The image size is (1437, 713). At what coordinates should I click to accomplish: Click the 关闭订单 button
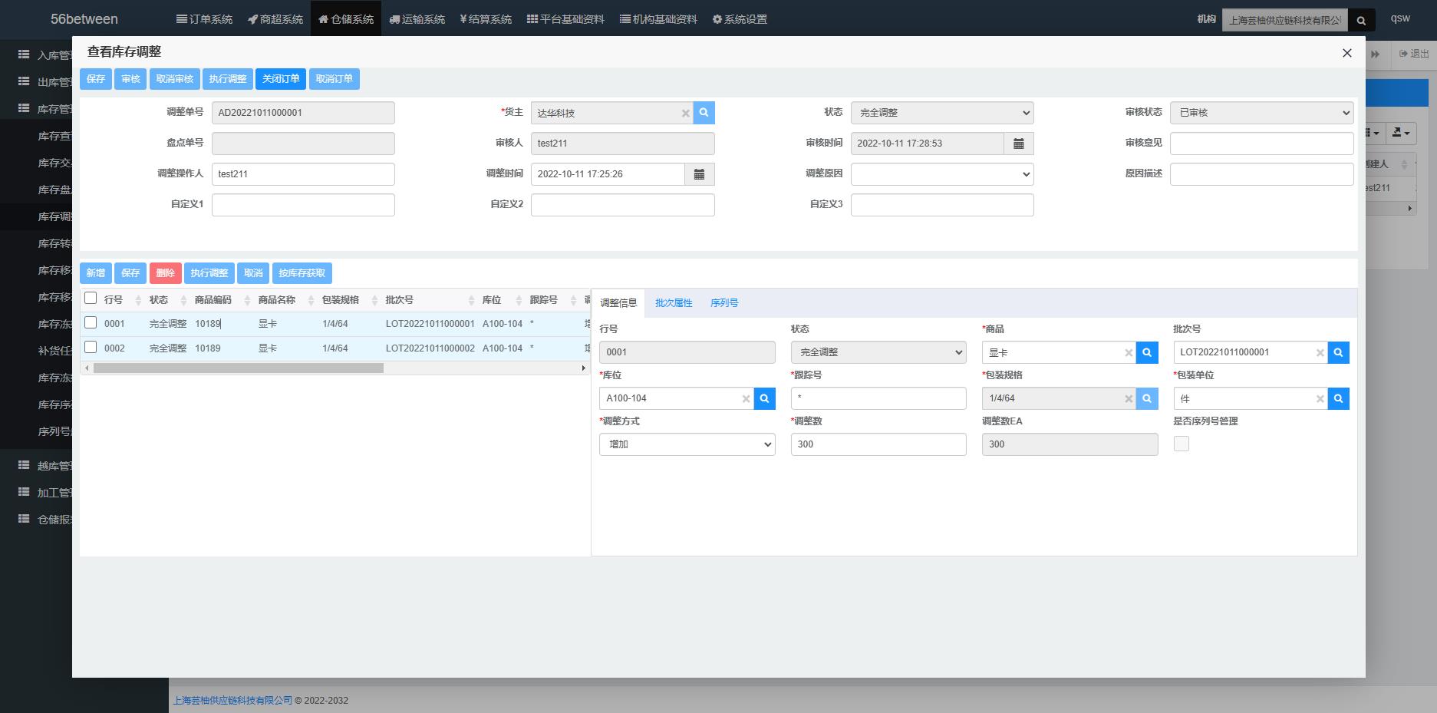tap(281, 79)
